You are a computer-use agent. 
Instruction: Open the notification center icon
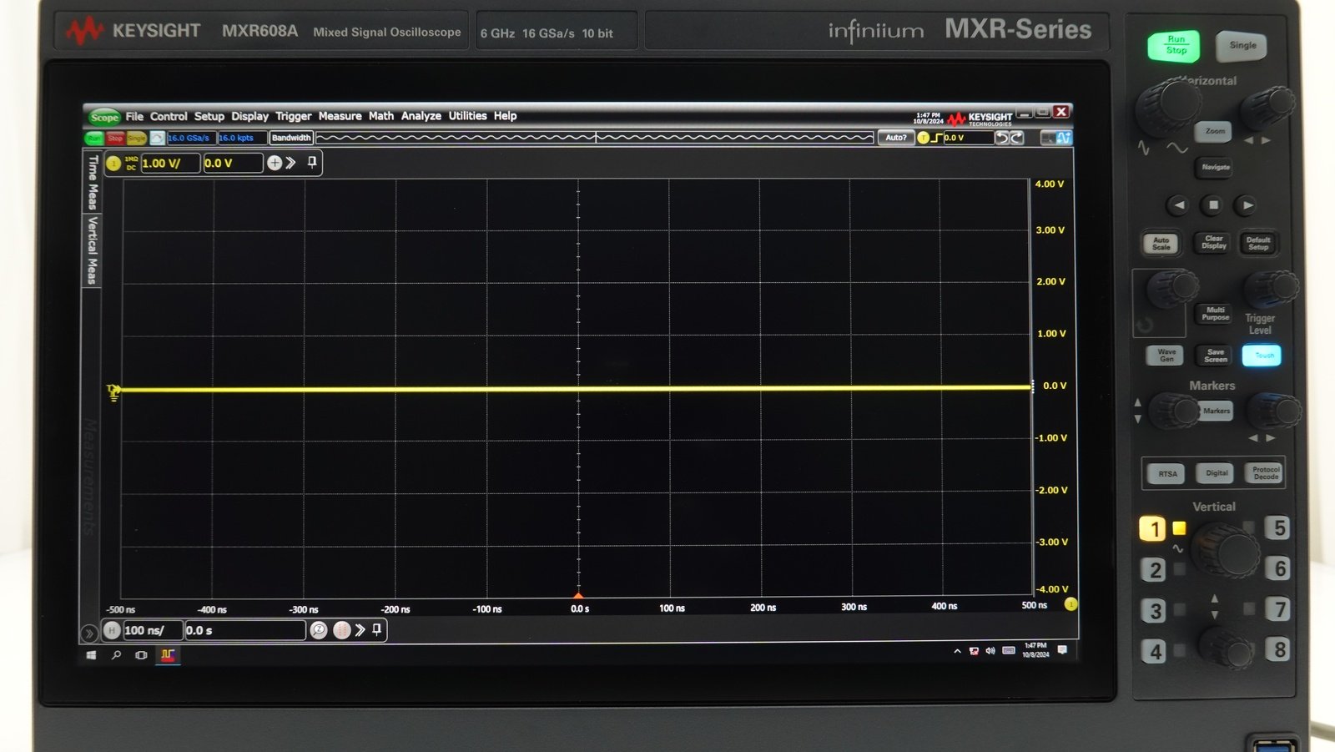(1062, 650)
